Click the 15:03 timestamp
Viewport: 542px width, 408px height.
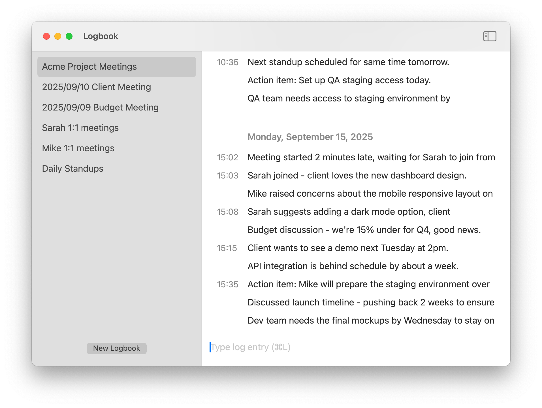(227, 176)
